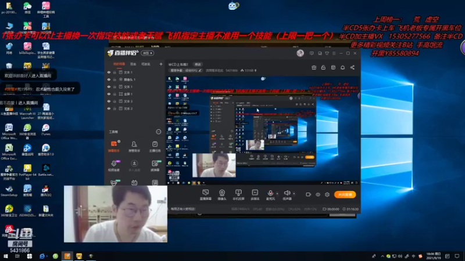Click the FPS:60 status readout
Image resolution: width=465 pixels, height=261 pixels.
[257, 209]
